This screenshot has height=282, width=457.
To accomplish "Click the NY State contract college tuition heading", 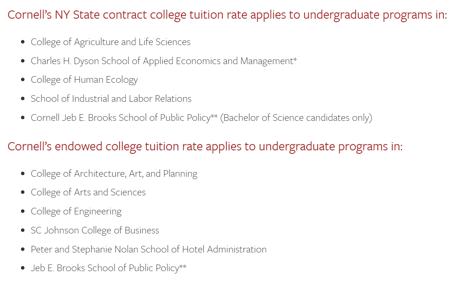I will point(227,15).
